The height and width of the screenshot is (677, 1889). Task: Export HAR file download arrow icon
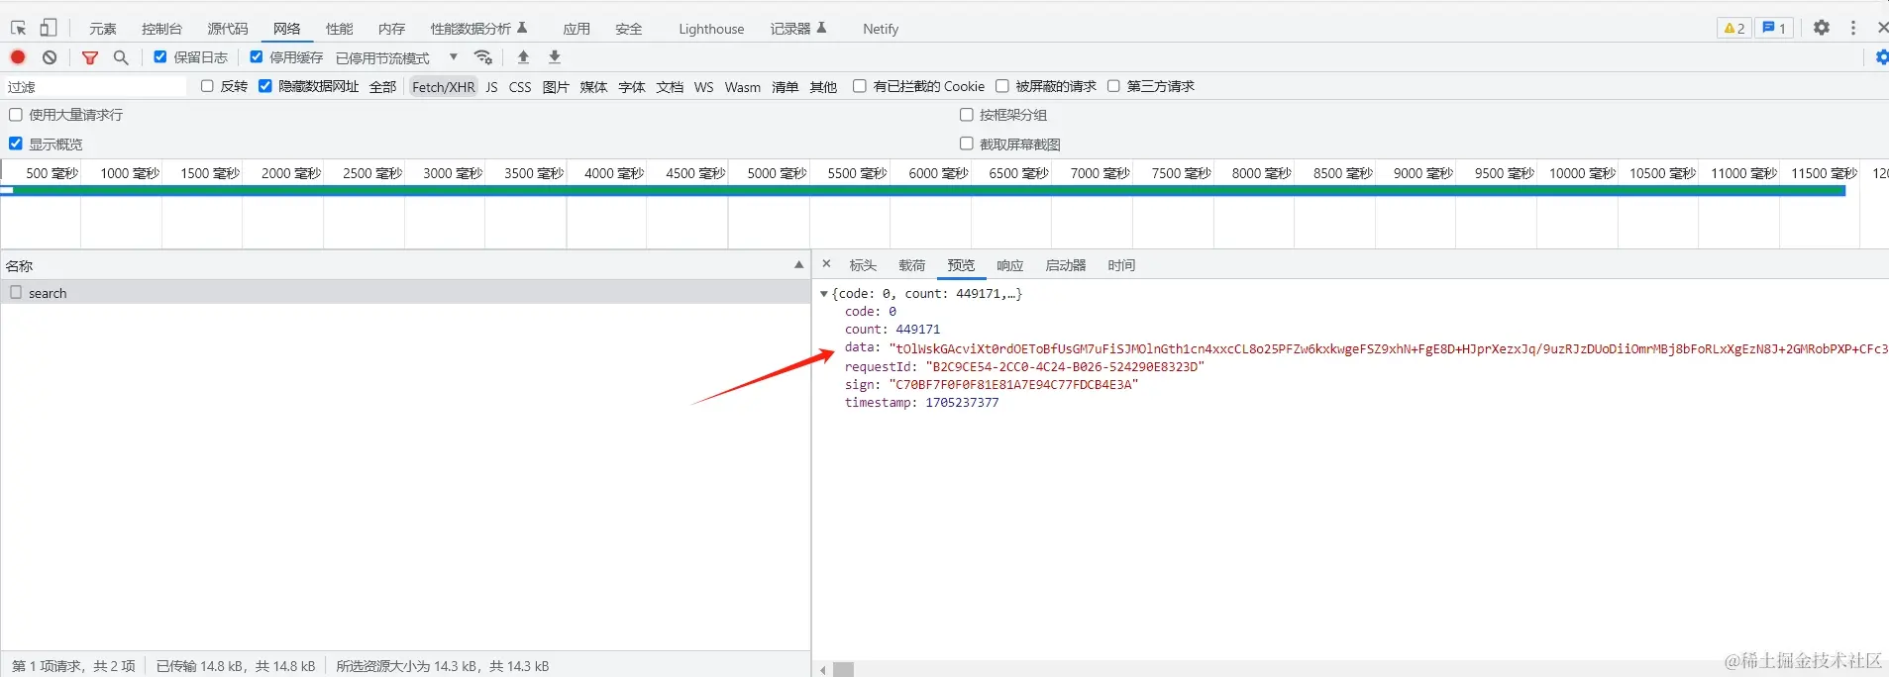click(555, 57)
